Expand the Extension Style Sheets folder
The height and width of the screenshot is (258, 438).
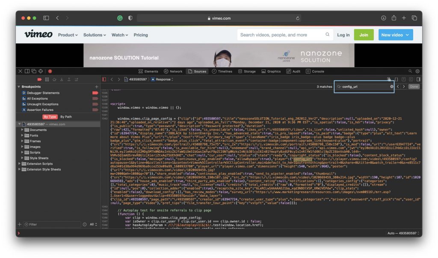tap(19, 169)
